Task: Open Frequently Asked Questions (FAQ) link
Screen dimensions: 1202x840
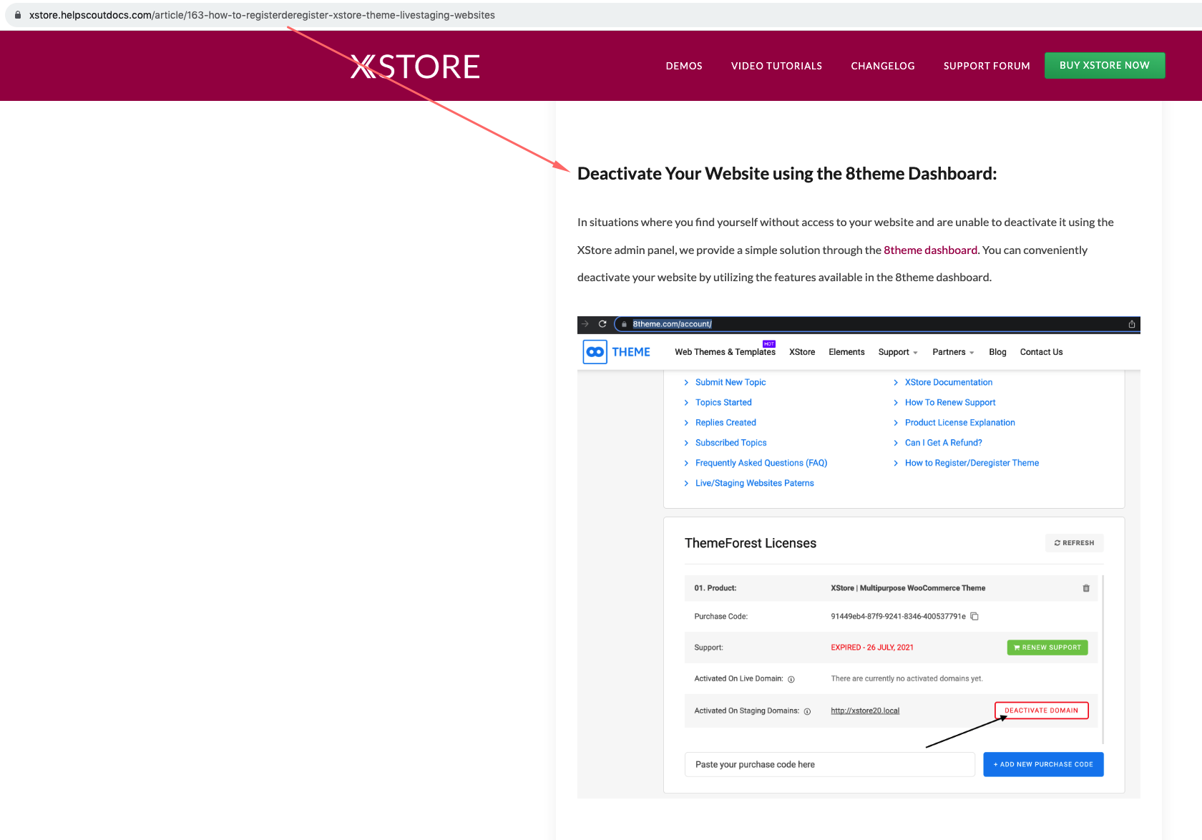Action: pos(761,463)
